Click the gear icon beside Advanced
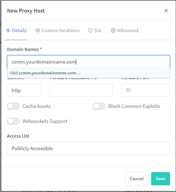 point(113,30)
